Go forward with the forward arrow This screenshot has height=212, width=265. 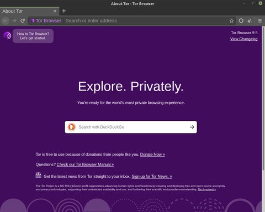click(14, 21)
